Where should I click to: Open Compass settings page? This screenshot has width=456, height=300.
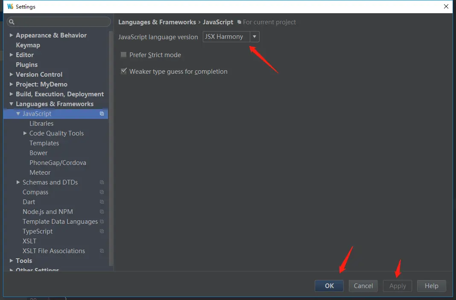tap(35, 192)
